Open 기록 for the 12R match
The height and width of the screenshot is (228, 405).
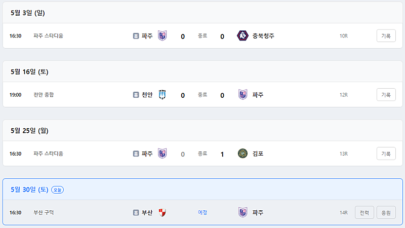386,95
